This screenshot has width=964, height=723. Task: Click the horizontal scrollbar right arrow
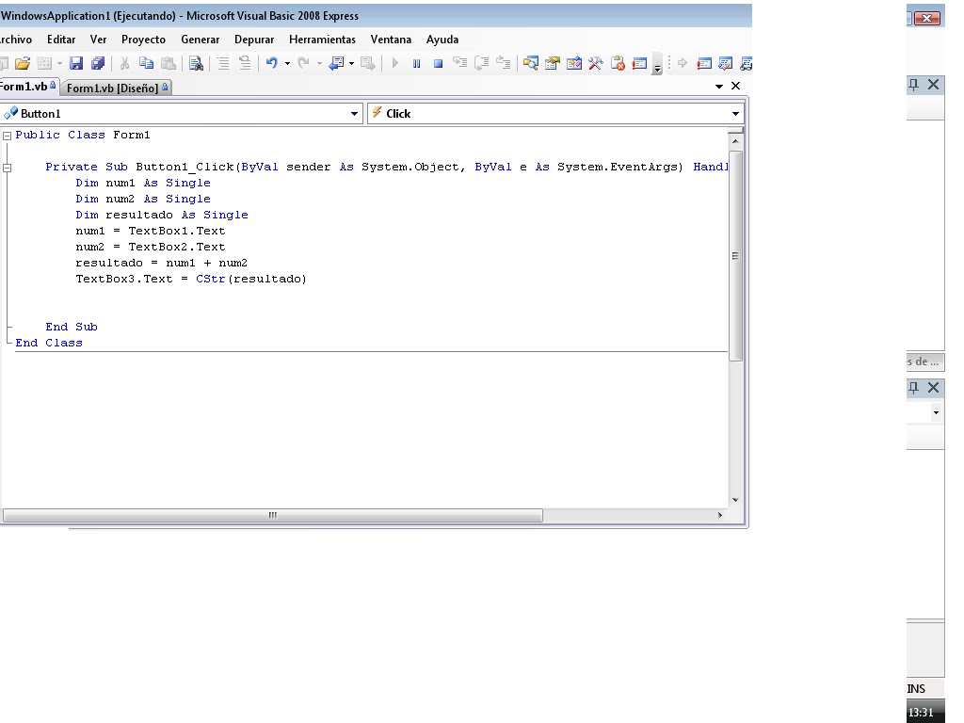[x=718, y=516]
